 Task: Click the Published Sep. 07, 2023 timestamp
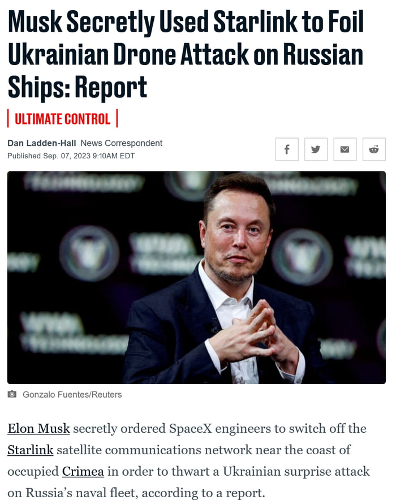(71, 156)
